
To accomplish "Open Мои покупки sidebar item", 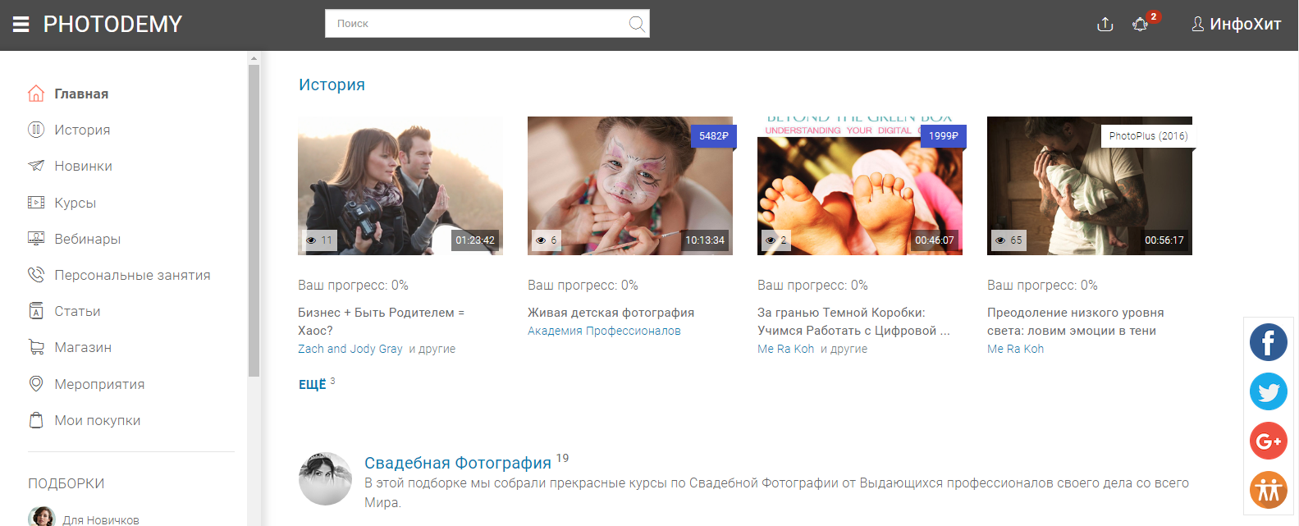I will coord(97,420).
